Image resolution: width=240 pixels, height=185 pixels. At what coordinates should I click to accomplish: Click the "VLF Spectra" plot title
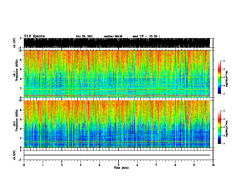tap(34, 36)
